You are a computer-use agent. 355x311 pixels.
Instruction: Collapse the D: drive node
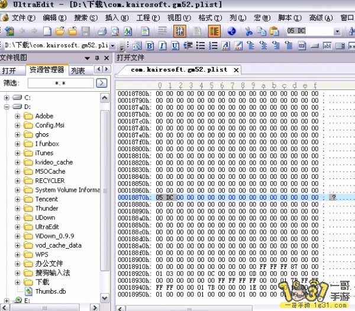(7, 107)
